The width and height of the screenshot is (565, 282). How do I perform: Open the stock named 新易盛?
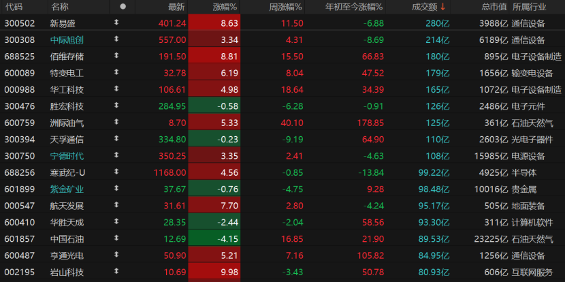pyautogui.click(x=63, y=23)
